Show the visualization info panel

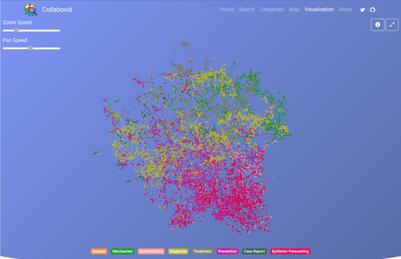click(x=378, y=24)
